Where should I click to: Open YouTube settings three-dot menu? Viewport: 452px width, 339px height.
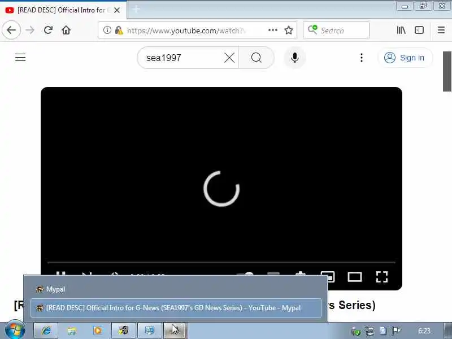[x=362, y=58]
